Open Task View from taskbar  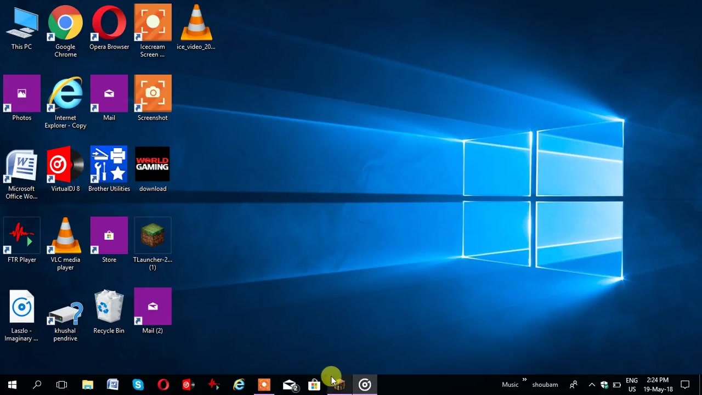tap(61, 385)
